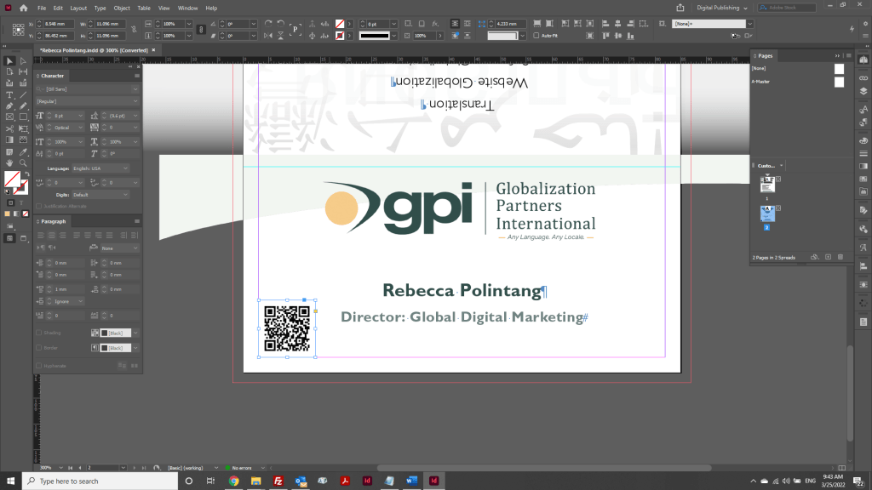Screen dimensions: 872x490
Task: Enable the Border option in Paragraph panel
Action: (38, 347)
